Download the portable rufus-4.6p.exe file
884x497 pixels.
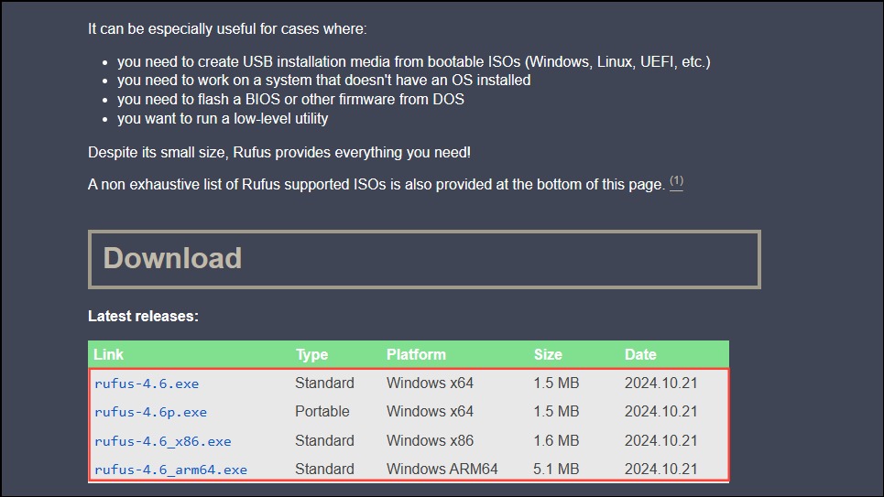pyautogui.click(x=150, y=413)
